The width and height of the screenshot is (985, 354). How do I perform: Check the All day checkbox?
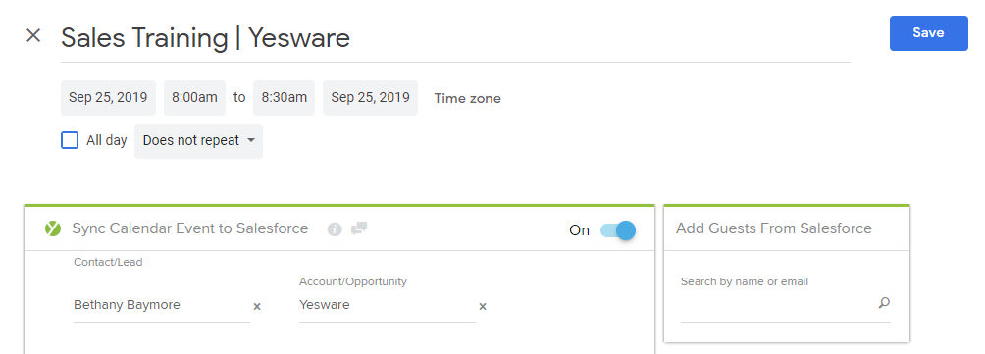[70, 140]
